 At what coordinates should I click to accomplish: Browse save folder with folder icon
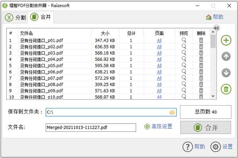(x=172, y=112)
